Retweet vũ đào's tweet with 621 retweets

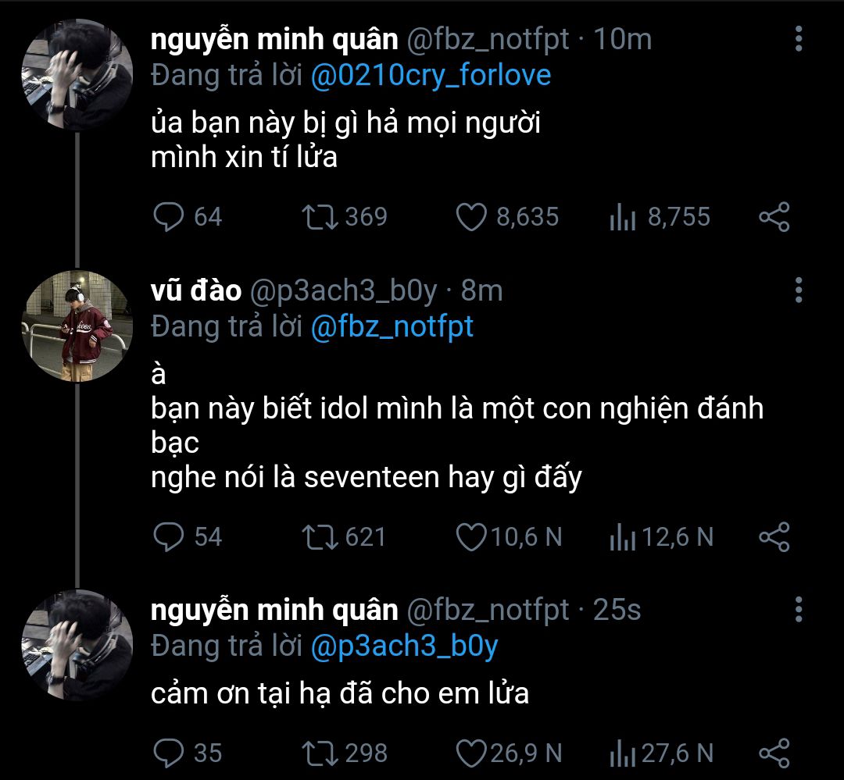click(320, 536)
